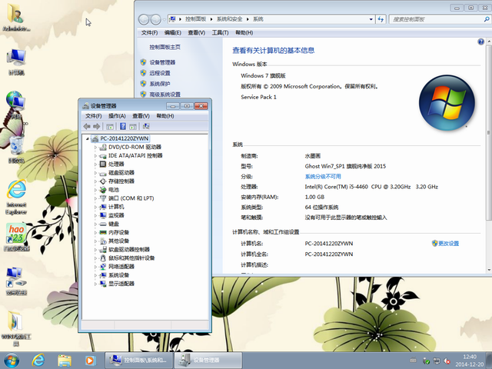Open the WIN7激活工具 folder on desktop
The image size is (492, 369).
click(15, 328)
